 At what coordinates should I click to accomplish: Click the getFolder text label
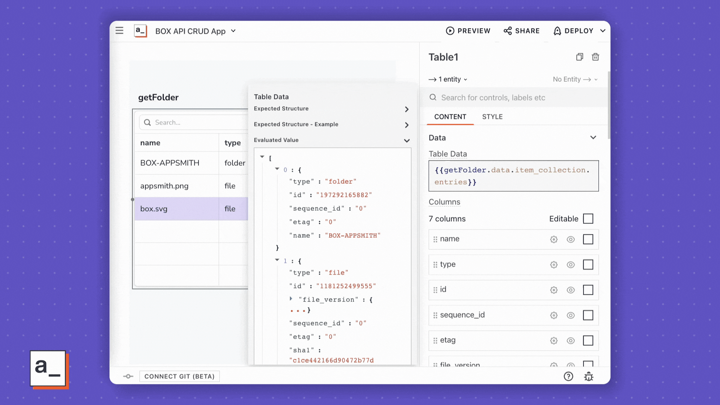click(158, 97)
